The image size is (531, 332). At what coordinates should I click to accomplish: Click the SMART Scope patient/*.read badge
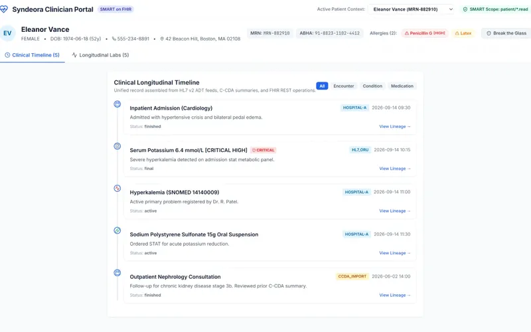495,9
